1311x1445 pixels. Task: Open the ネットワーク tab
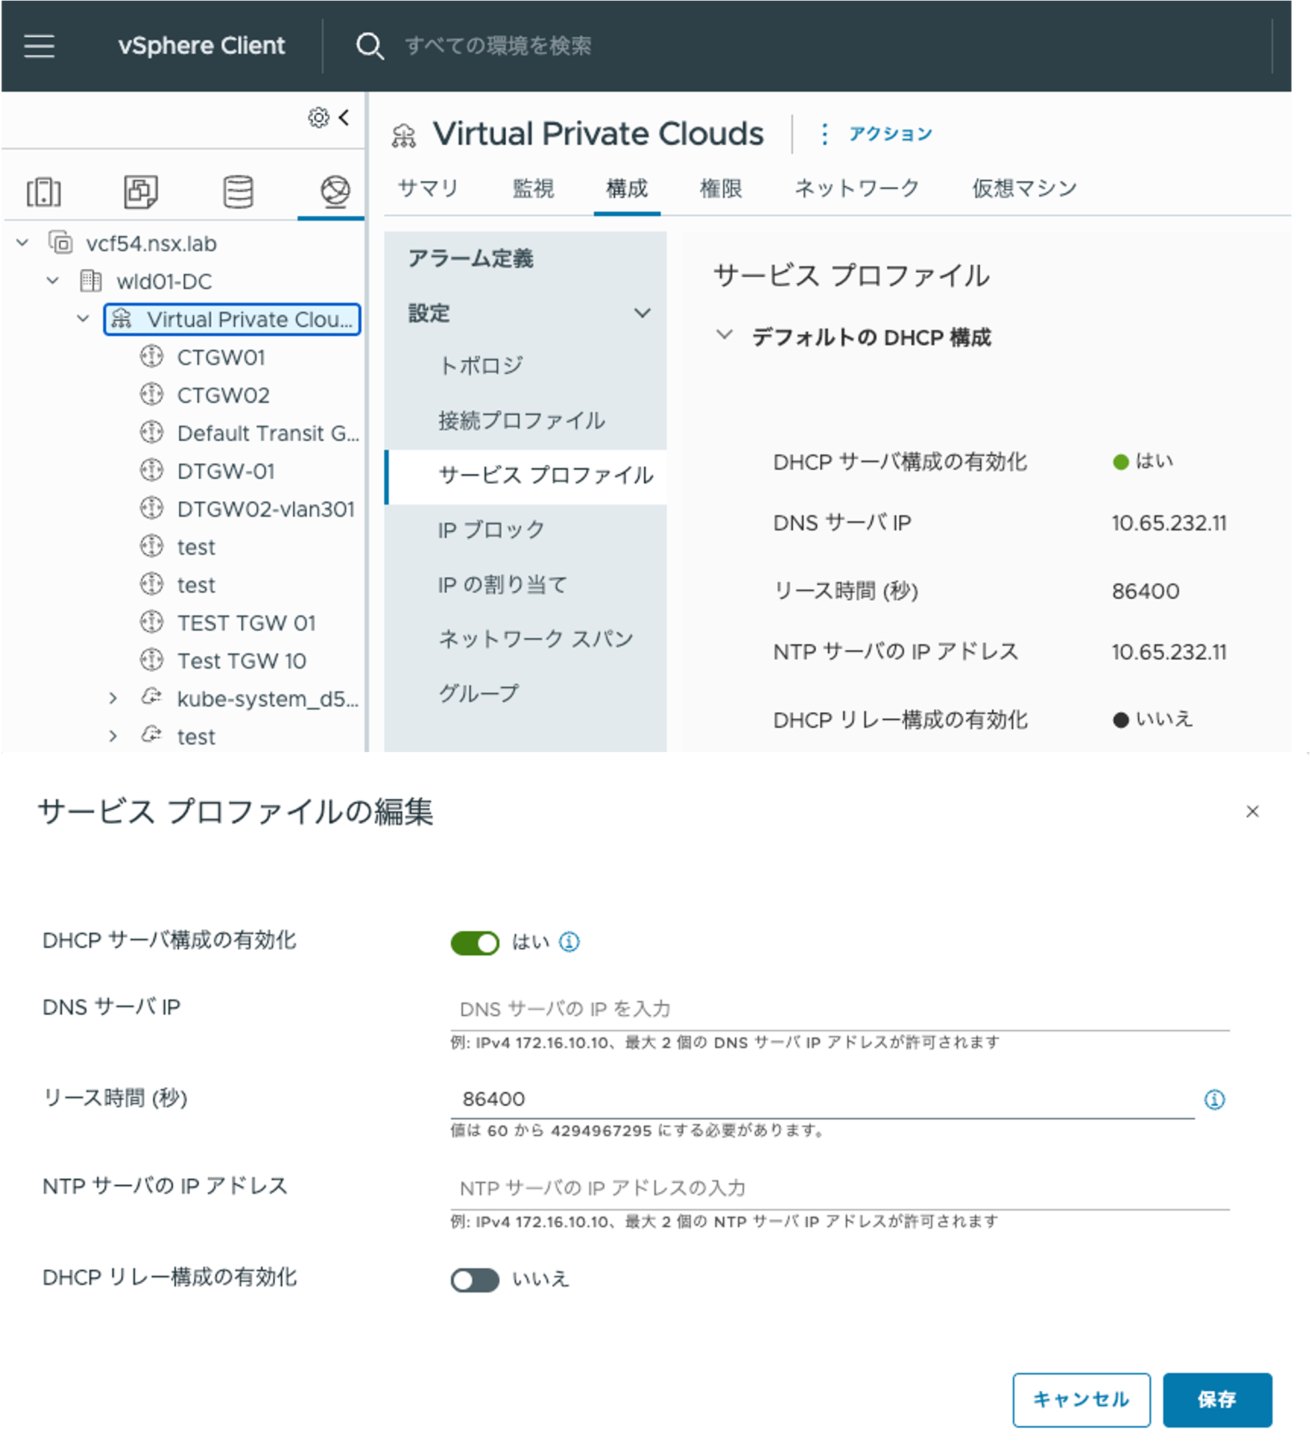pos(856,189)
